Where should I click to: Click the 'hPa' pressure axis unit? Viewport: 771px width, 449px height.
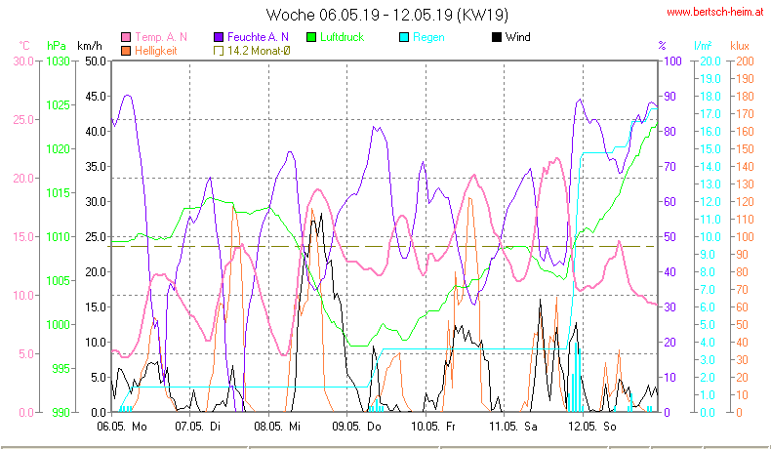click(57, 46)
